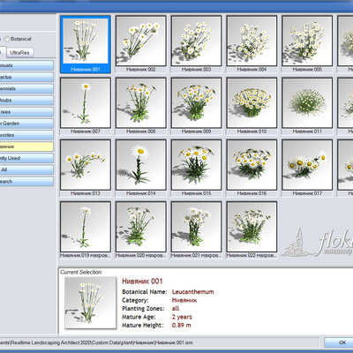Select the Нивяник 002 plant thumbnail

click(141, 41)
